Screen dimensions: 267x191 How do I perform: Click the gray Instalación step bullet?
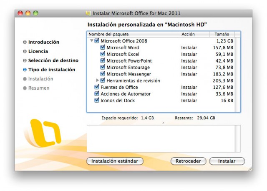click(25, 79)
